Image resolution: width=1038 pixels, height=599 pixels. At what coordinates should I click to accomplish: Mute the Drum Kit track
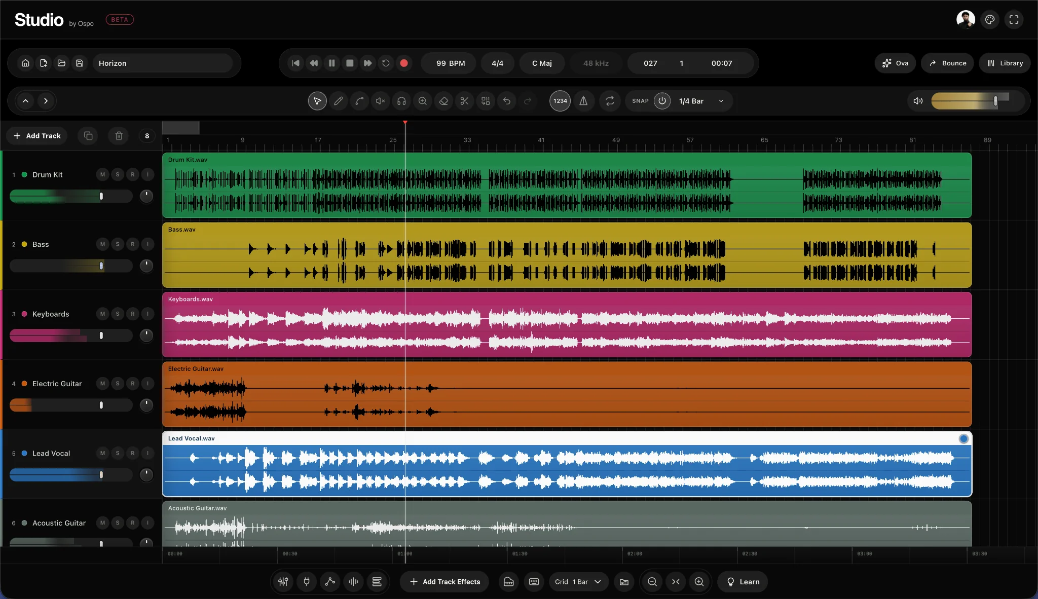coord(103,175)
